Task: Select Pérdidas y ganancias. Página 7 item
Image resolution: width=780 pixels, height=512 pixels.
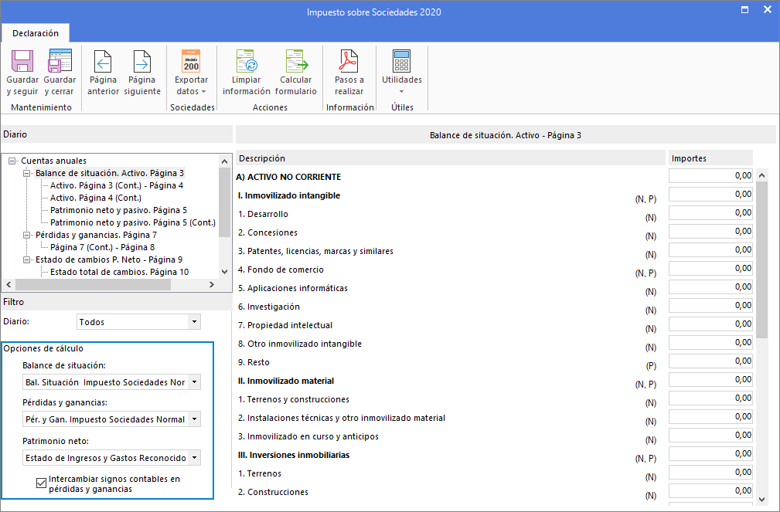Action: (x=96, y=235)
